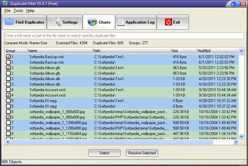Open Settings via the wrench icon

(x=56, y=22)
